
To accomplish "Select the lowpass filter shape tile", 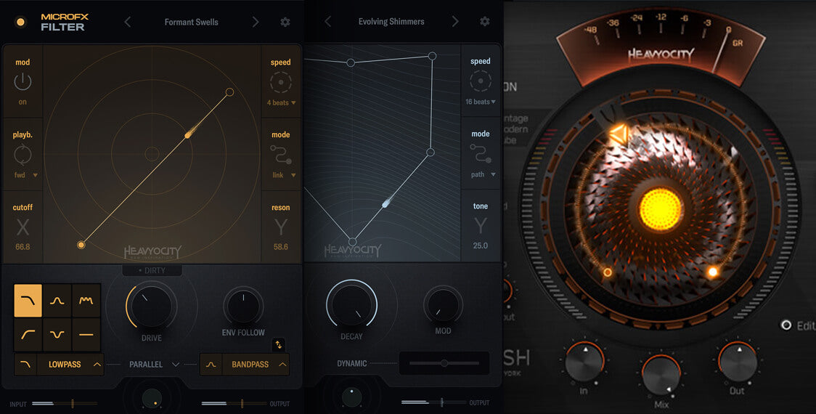I will [28, 301].
